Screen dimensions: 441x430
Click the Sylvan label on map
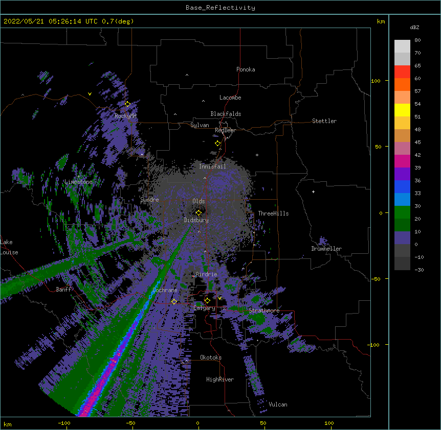(x=200, y=125)
